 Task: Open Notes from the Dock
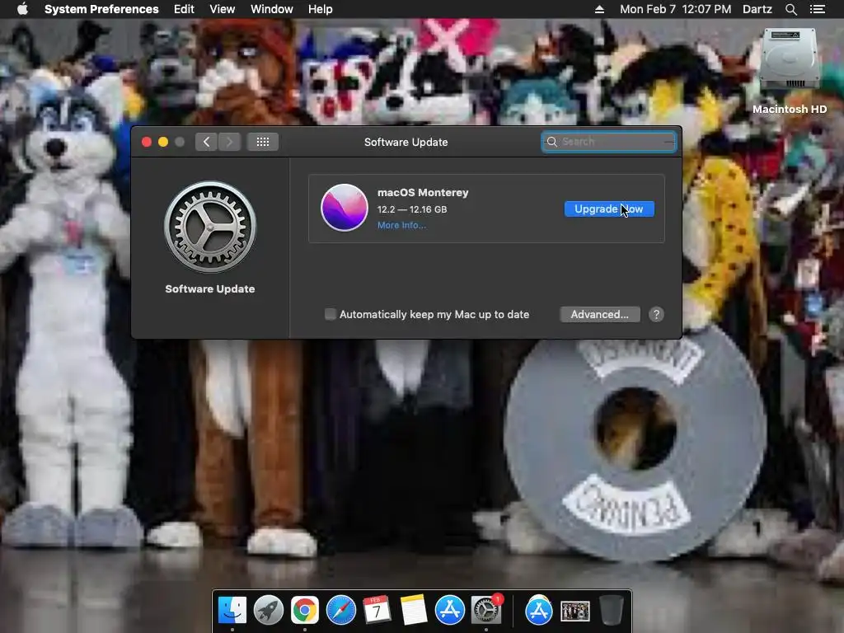(x=414, y=610)
